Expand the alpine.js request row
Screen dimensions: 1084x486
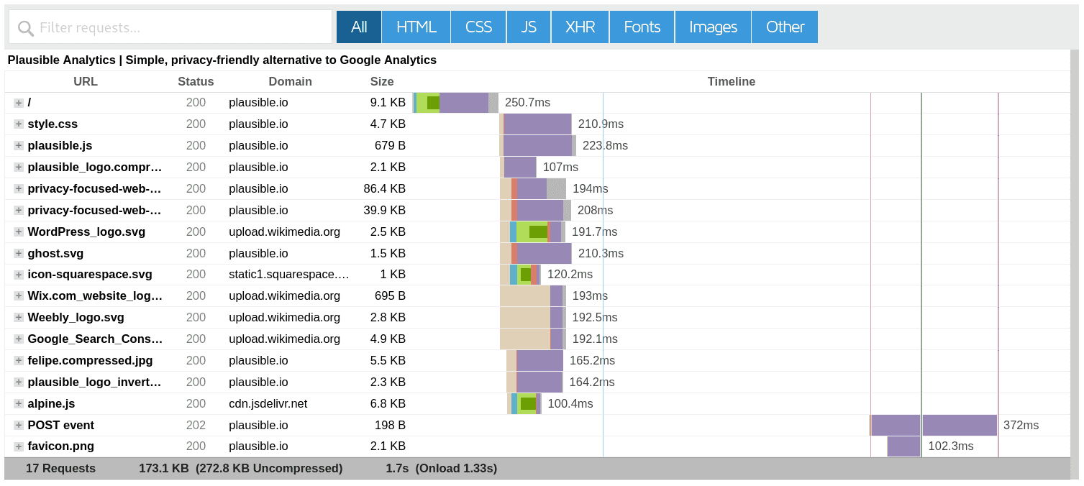(x=18, y=403)
